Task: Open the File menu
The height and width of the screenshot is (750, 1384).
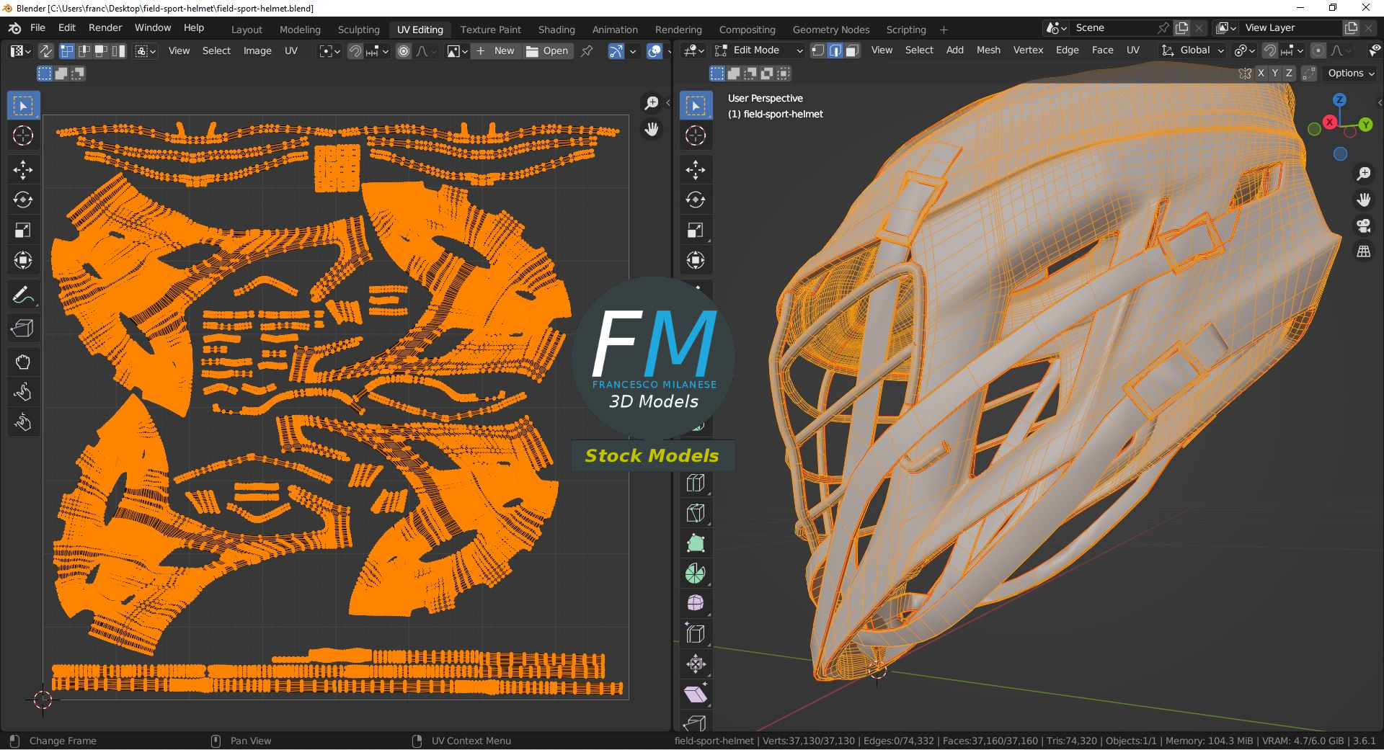Action: pyautogui.click(x=37, y=28)
